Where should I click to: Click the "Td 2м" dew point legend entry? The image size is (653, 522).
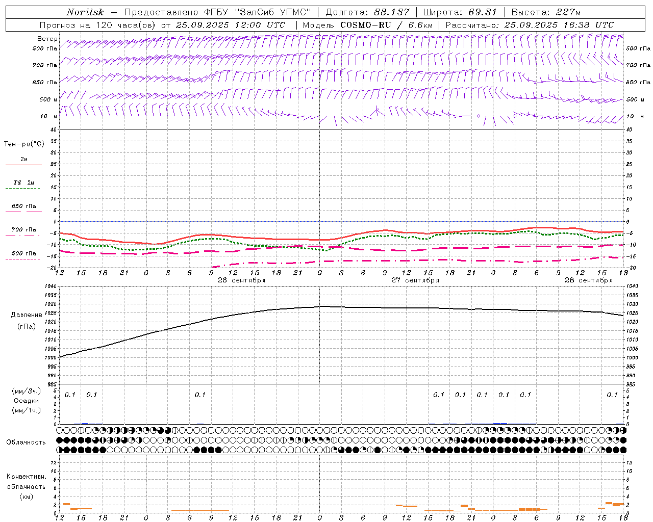tap(24, 182)
